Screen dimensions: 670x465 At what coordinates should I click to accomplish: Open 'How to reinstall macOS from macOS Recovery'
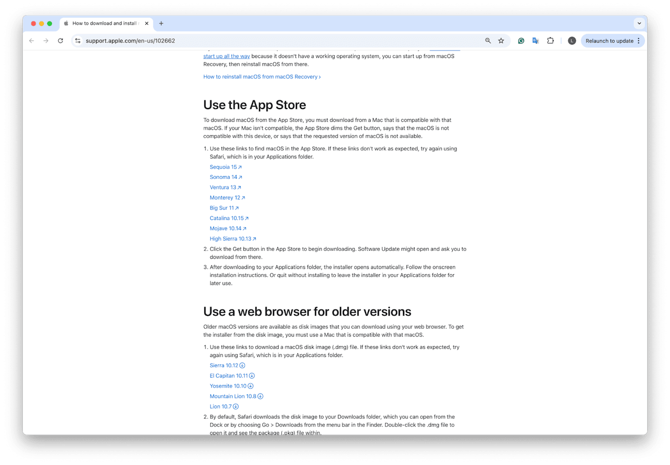pyautogui.click(x=261, y=76)
